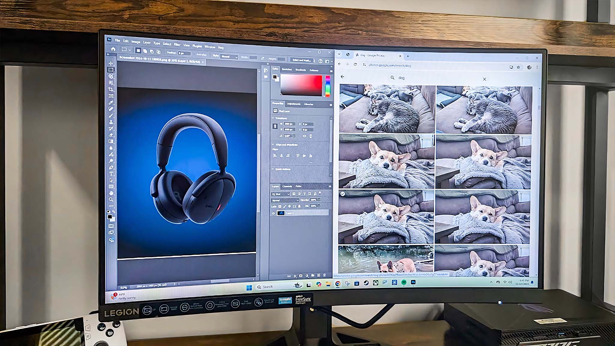The image size is (615, 346).
Task: Toggle lock all padlock in Layers
Action: click(299, 206)
